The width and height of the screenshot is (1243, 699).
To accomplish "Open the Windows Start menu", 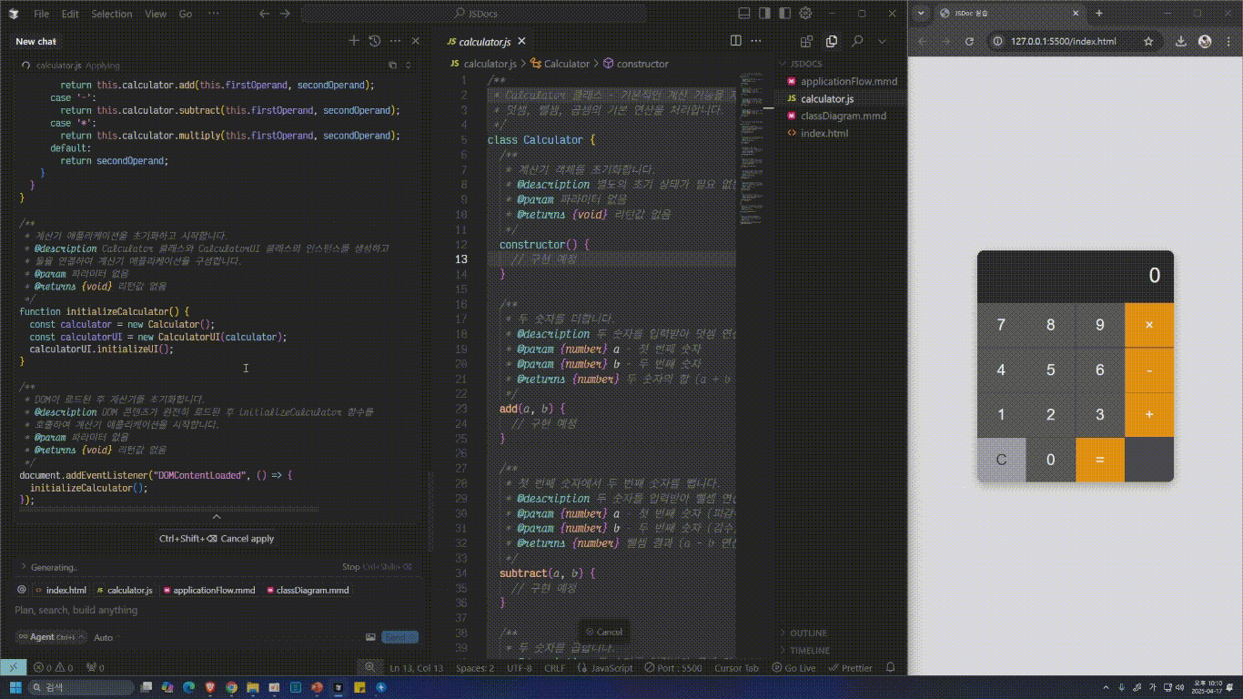I will (x=14, y=687).
